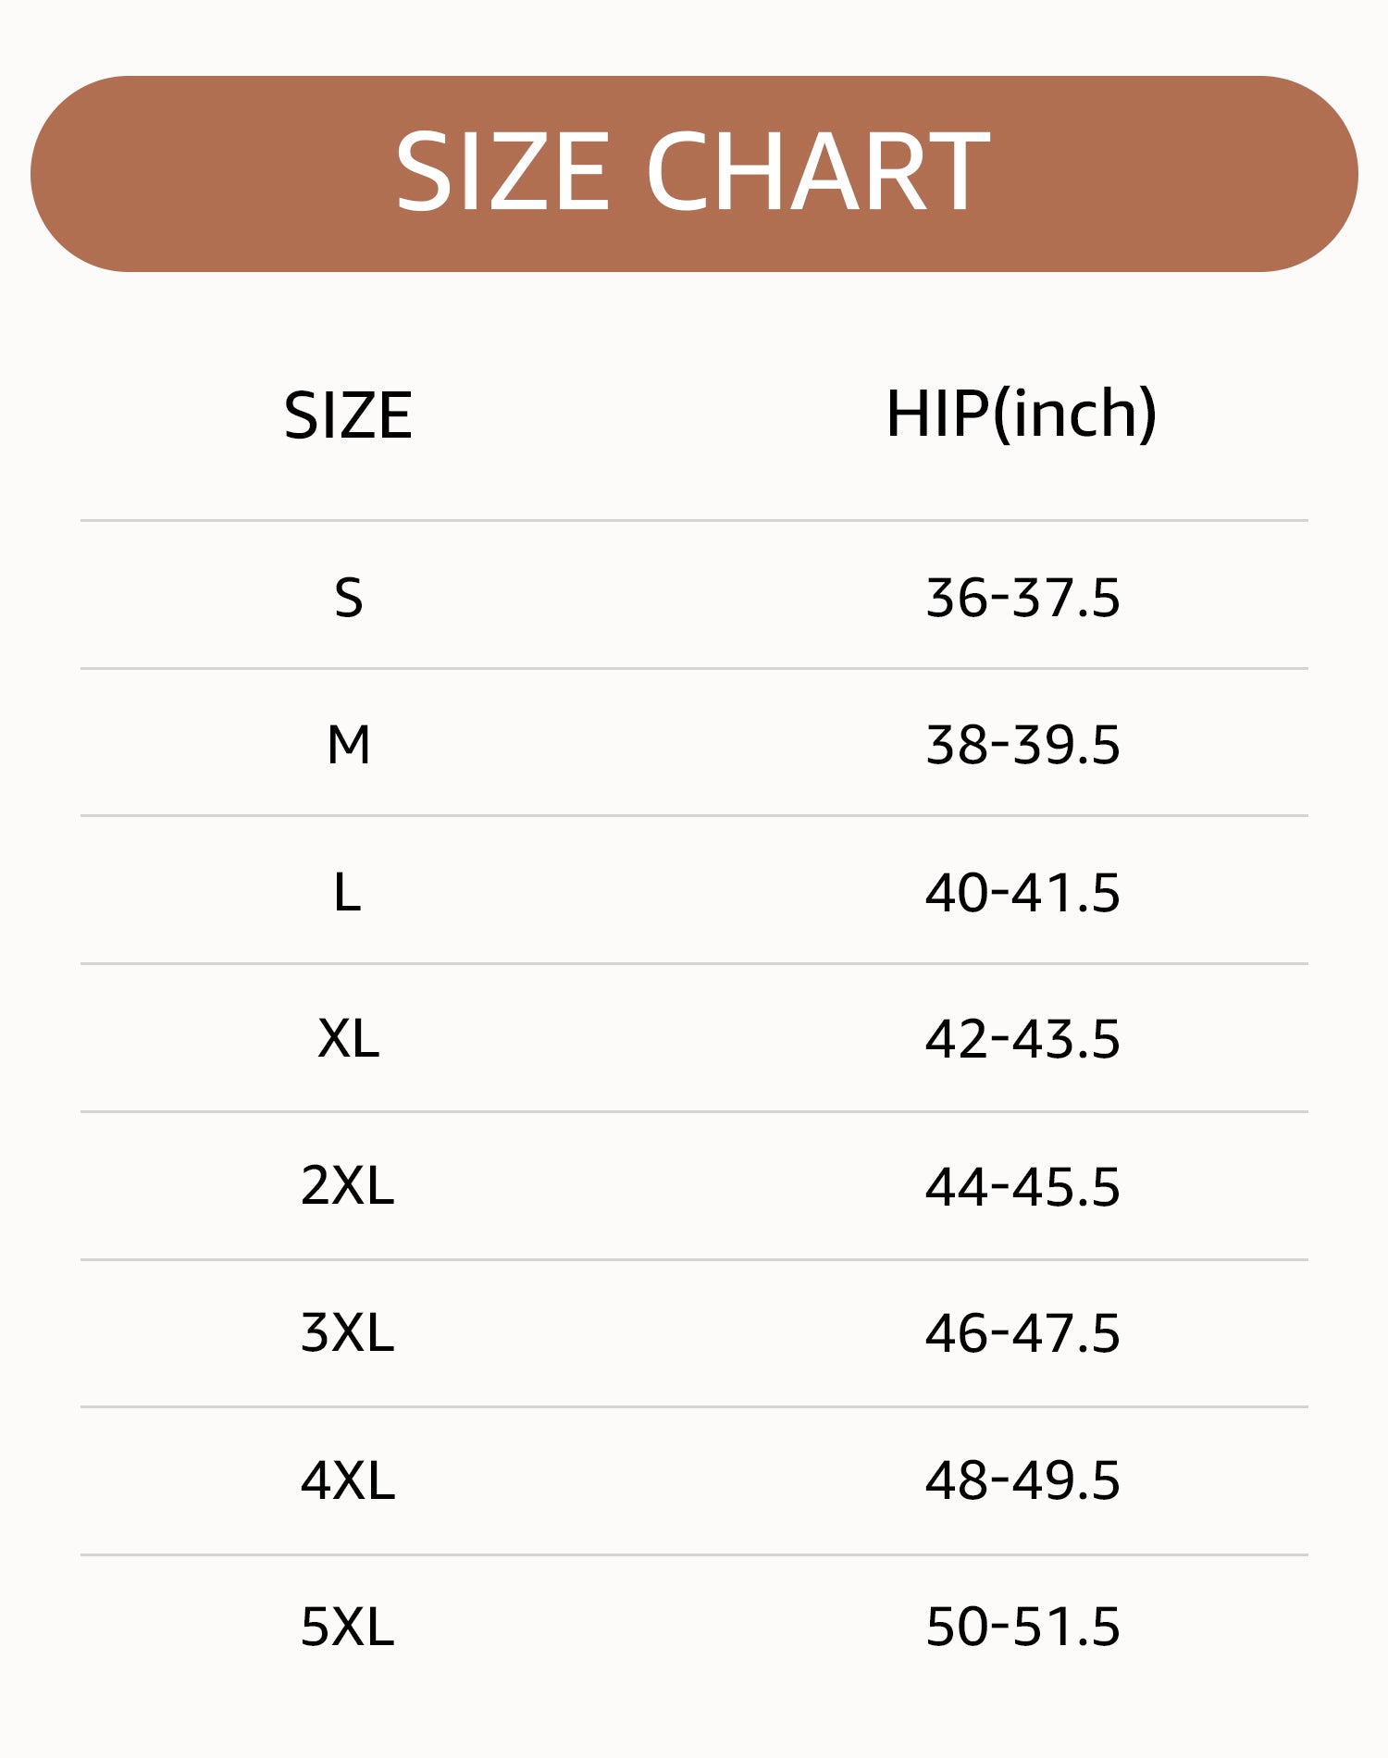
Task: Click the 42-43.5 hip measurement
Action: point(1023,1038)
